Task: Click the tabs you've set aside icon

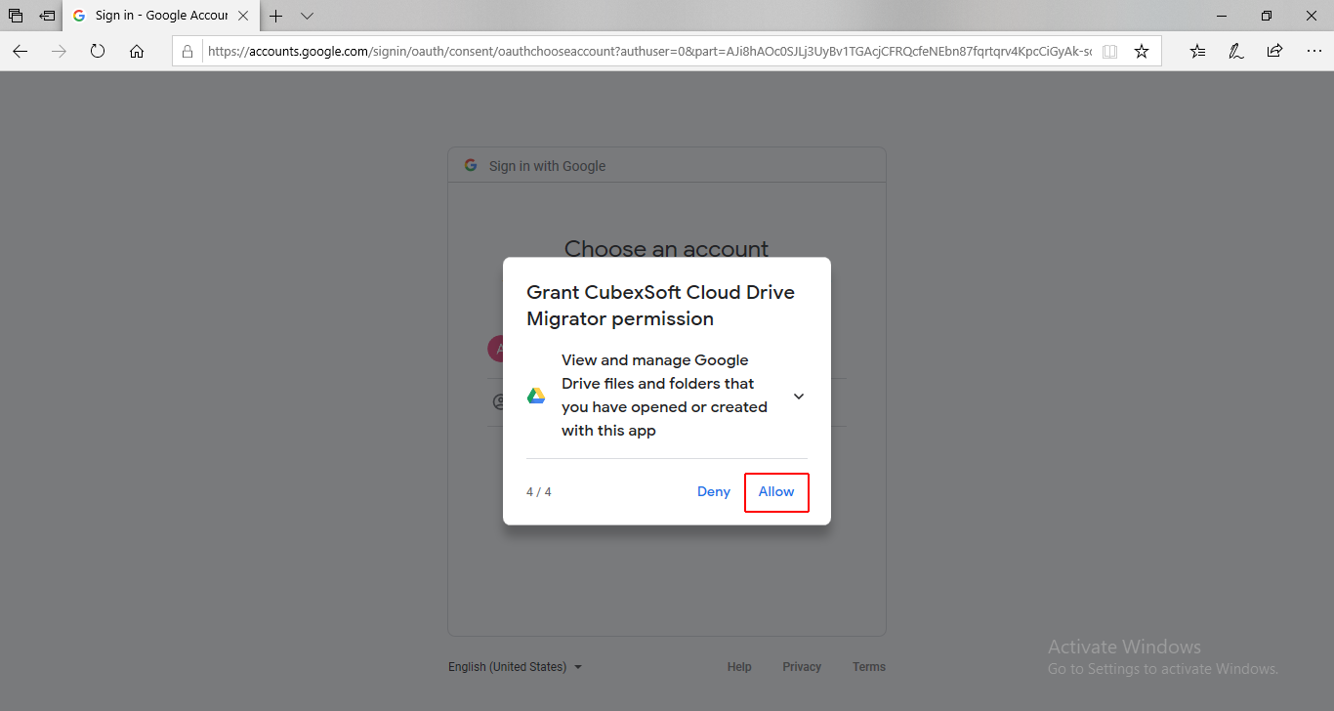Action: pyautogui.click(x=16, y=16)
